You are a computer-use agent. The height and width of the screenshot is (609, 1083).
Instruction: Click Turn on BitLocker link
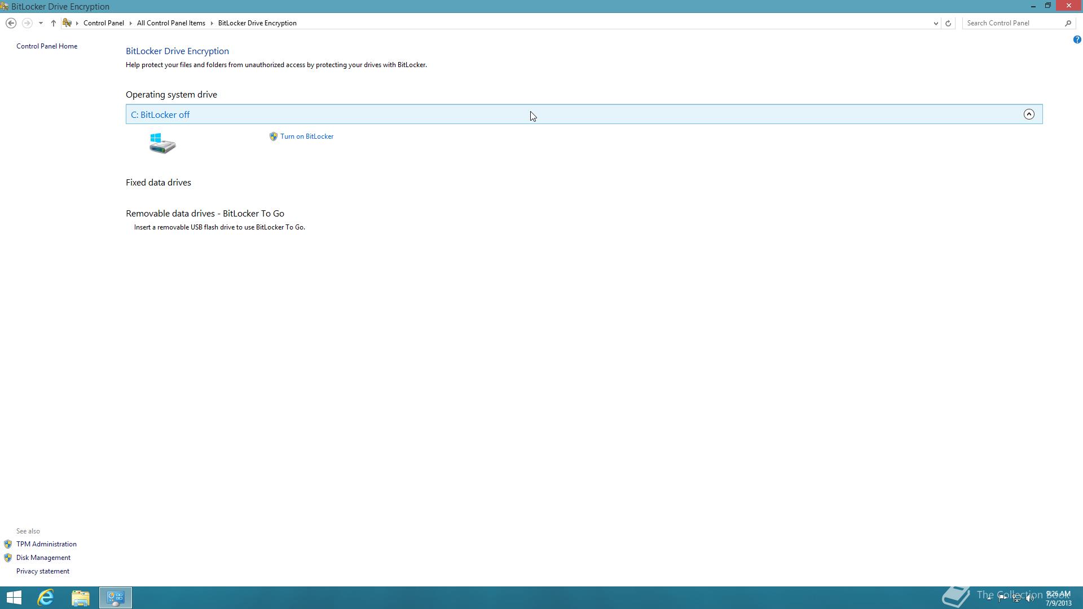tap(307, 136)
